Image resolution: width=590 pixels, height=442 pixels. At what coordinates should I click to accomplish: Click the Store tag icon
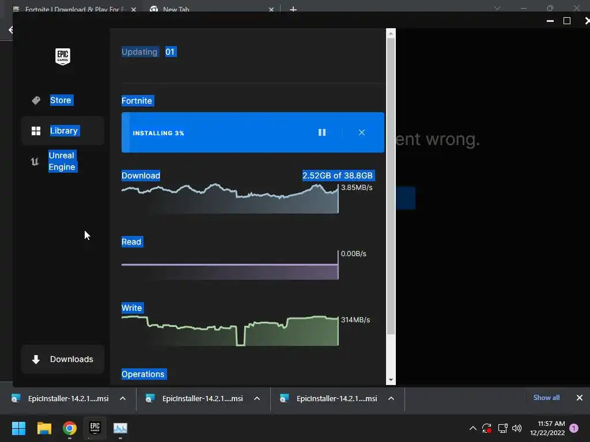click(36, 100)
